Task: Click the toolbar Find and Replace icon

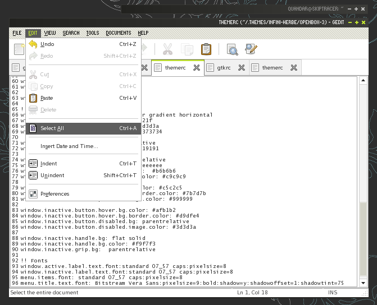Action: coord(251,49)
